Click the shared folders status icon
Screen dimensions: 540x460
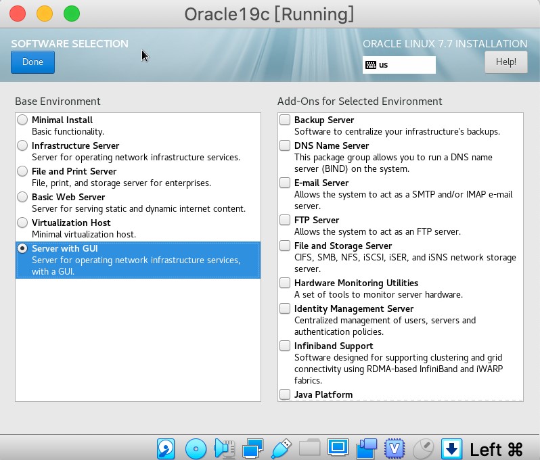coord(310,448)
